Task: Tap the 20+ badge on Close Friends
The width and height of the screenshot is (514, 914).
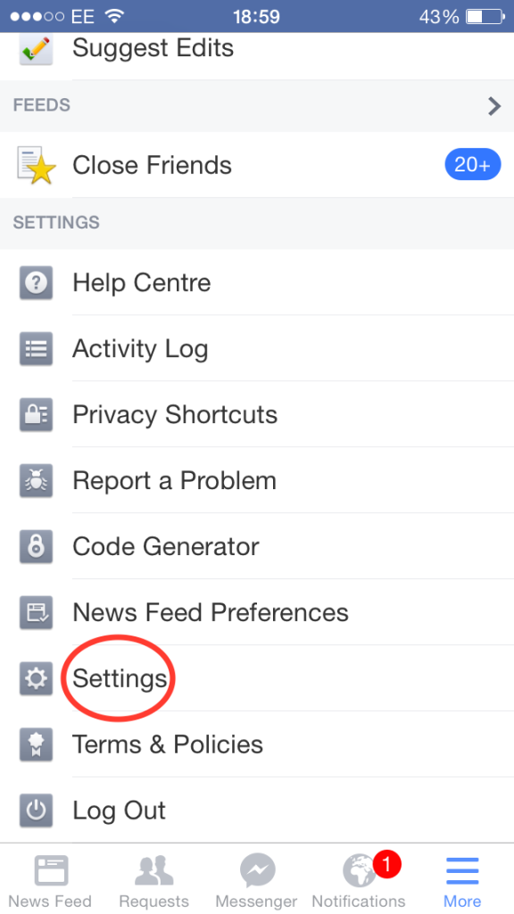Action: coord(472,164)
